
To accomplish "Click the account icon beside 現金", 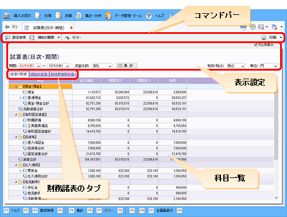I will point(25,92).
